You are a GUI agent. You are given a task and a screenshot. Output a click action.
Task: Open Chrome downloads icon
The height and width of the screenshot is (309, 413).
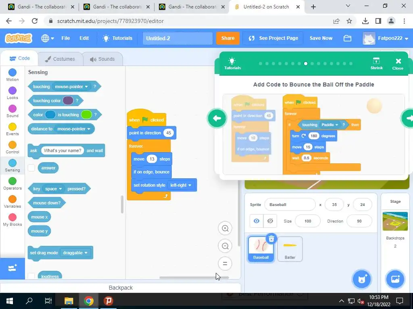click(x=365, y=21)
